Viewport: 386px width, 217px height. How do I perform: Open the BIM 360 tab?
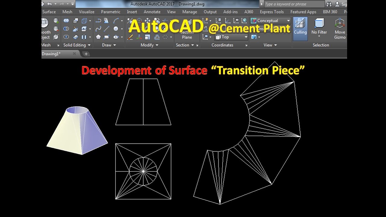point(330,12)
